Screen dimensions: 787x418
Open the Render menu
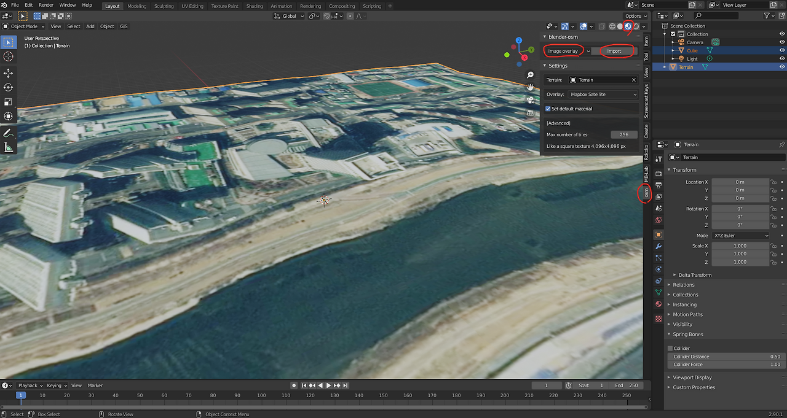point(46,5)
